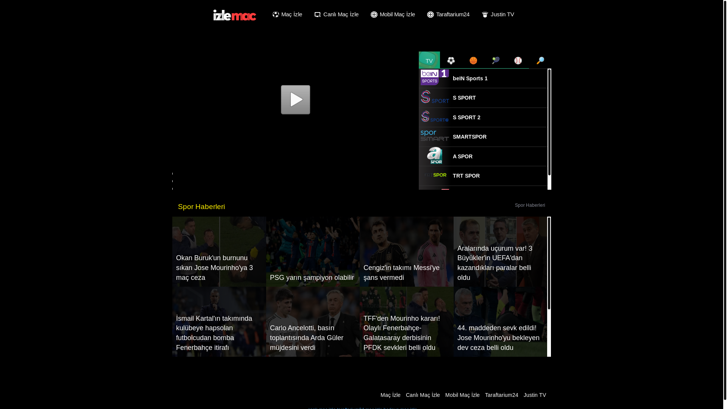
Task: Select S SPORT 2 channel name
Action: click(466, 117)
